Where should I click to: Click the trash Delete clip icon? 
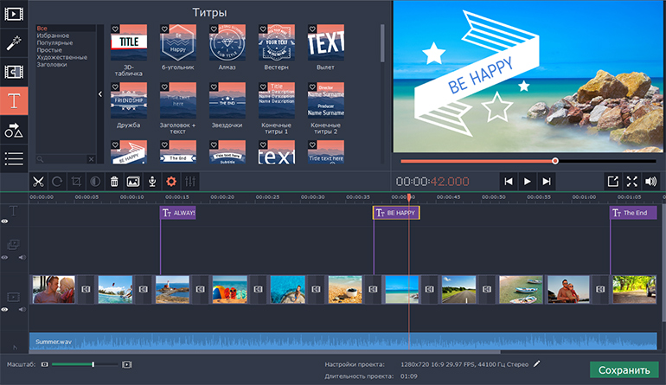[x=114, y=182]
